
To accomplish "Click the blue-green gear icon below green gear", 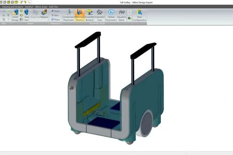I will pyautogui.click(x=21, y=19).
